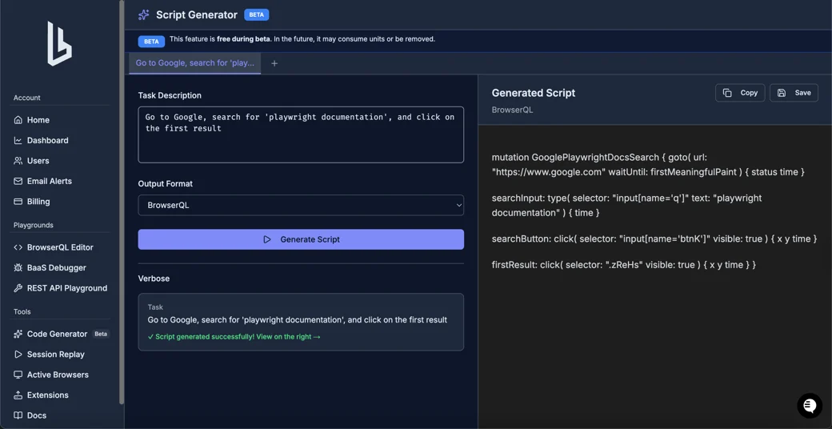
Task: Click the Extensions upload icon
Action: point(18,395)
